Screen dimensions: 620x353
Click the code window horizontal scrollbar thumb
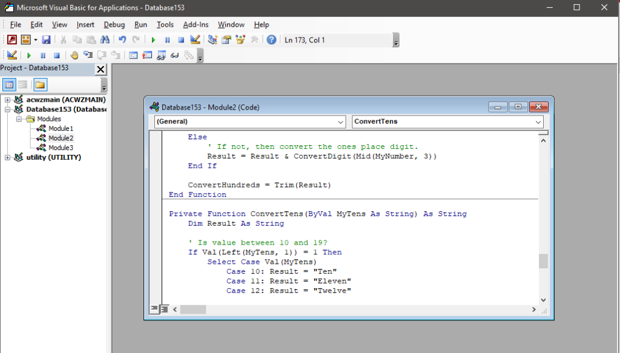coord(193,309)
